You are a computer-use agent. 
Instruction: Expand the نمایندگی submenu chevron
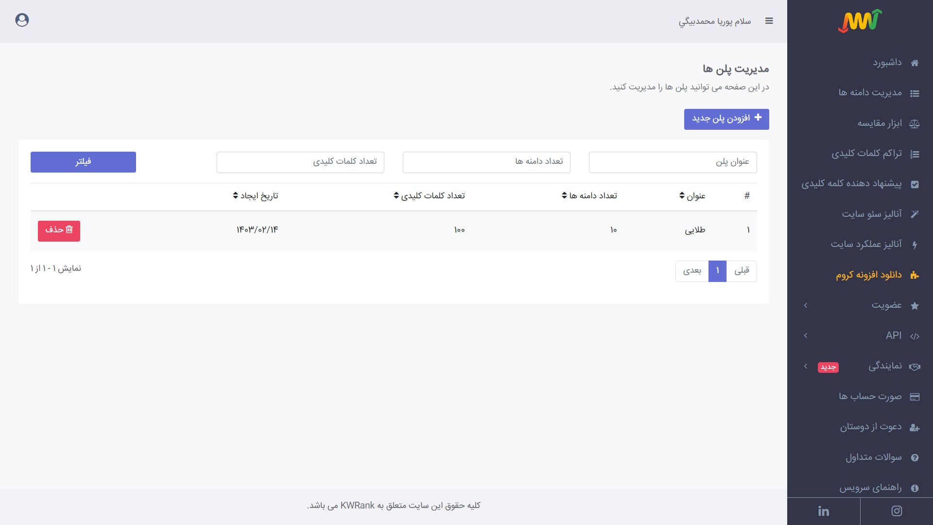tap(806, 366)
